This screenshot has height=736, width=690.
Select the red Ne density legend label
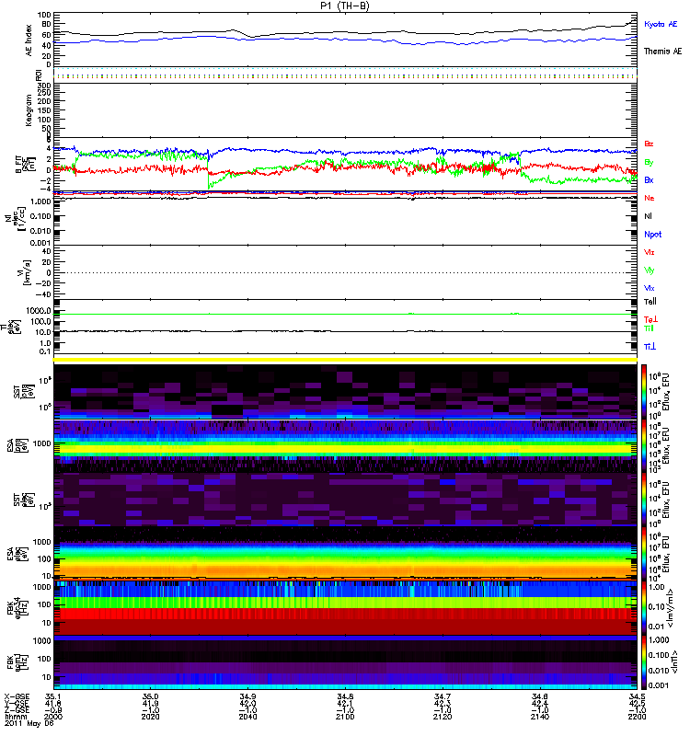[x=650, y=198]
